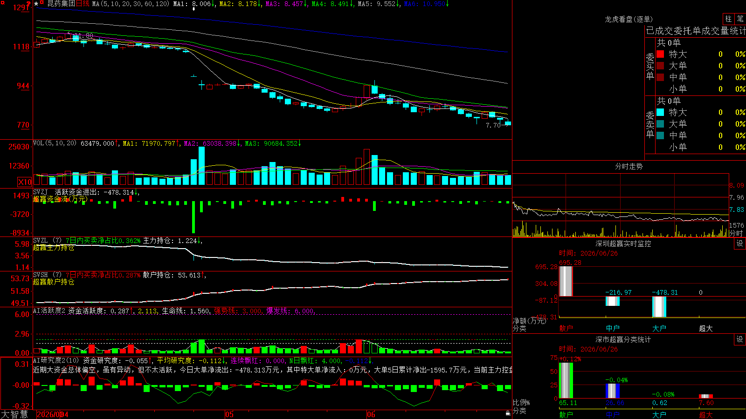Image resolution: width=746 pixels, height=419 pixels.
Task: Open 设 settings for 深圳超赢实时监控
Action: coord(740,243)
